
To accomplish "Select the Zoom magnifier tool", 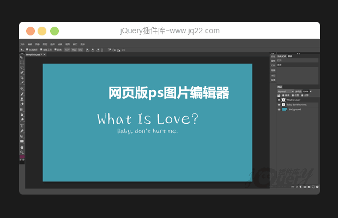I will (x=22, y=152).
